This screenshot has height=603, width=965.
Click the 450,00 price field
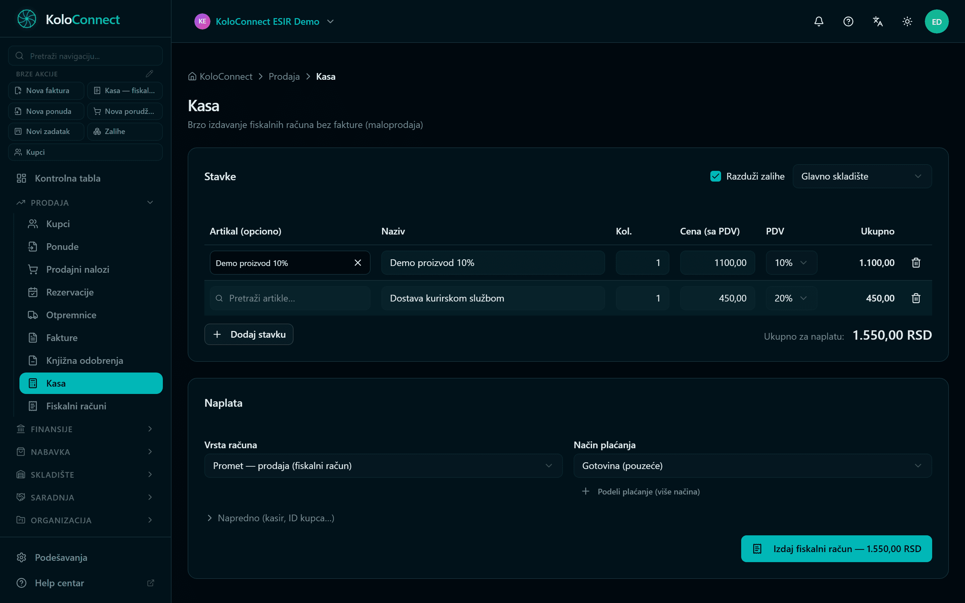coord(717,298)
